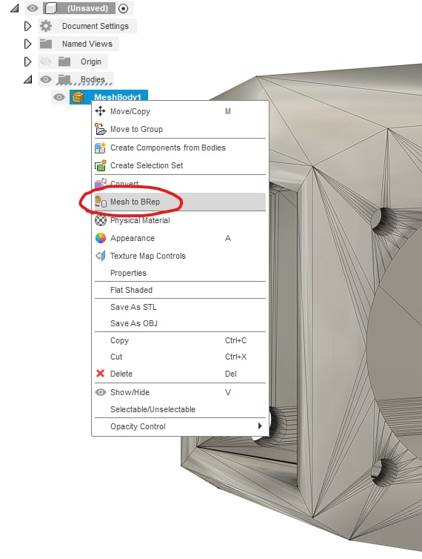The height and width of the screenshot is (559, 422).
Task: Open Appearance from the context menu
Action: (180, 238)
